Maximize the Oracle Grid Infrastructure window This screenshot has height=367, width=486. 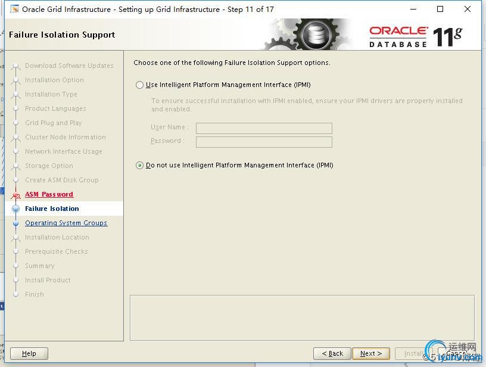pos(440,9)
